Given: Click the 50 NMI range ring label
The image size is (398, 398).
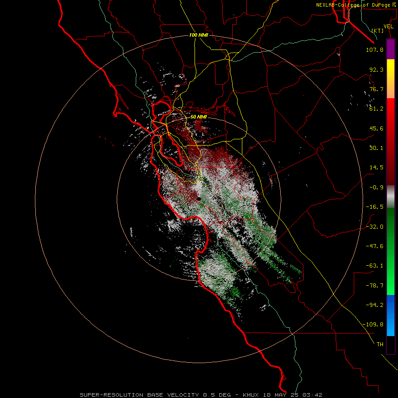Looking at the screenshot, I should coord(199,117).
